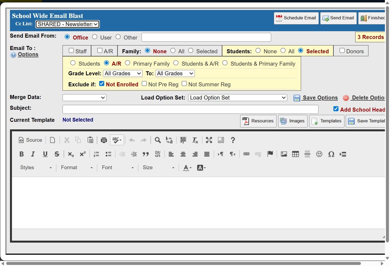The width and height of the screenshot is (390, 266).
Task: Insert a table via toolbar icon
Action: (x=295, y=154)
